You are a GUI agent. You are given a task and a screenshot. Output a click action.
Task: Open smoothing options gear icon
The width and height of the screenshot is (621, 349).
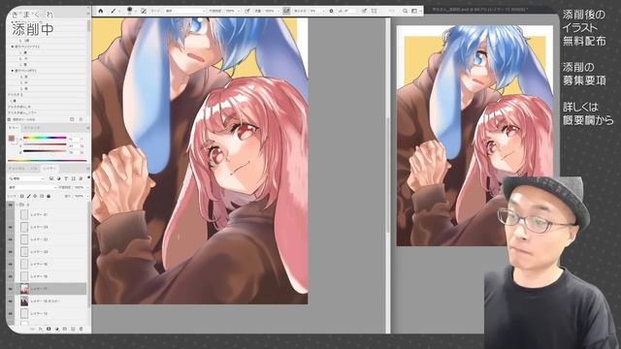pyautogui.click(x=331, y=11)
